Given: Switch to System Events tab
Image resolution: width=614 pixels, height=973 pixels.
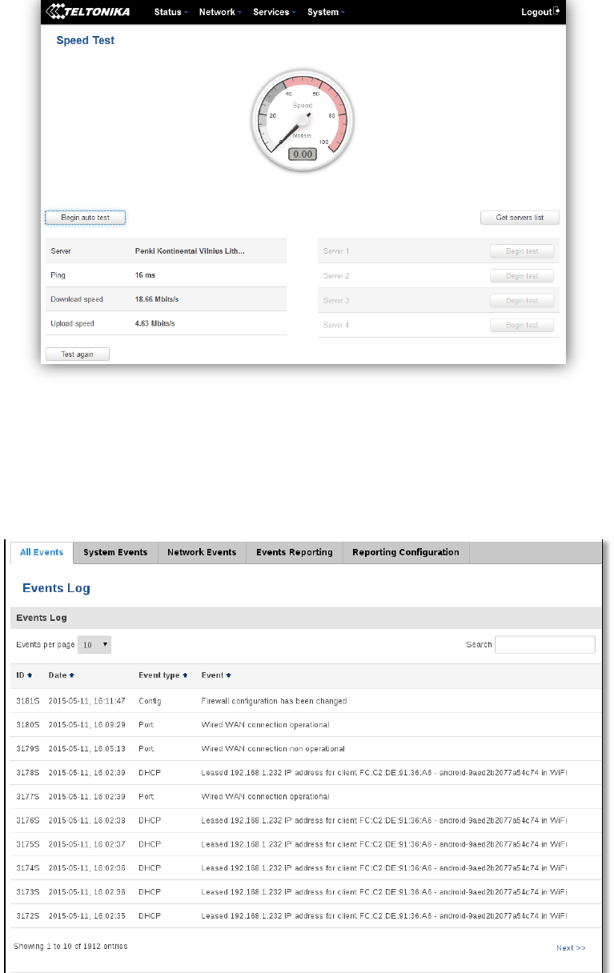Looking at the screenshot, I should coord(115,552).
